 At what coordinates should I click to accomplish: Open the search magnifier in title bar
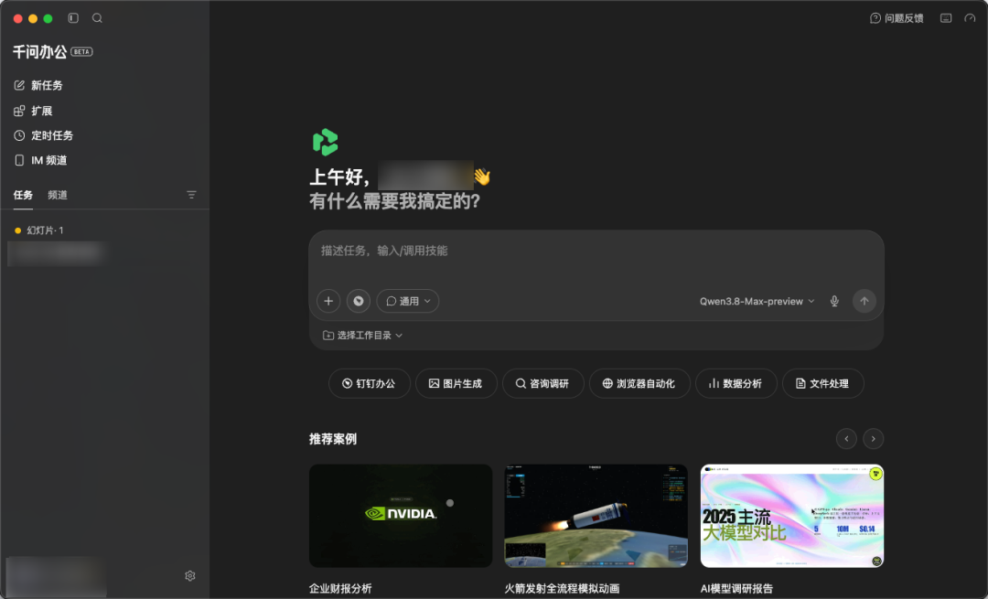click(97, 18)
